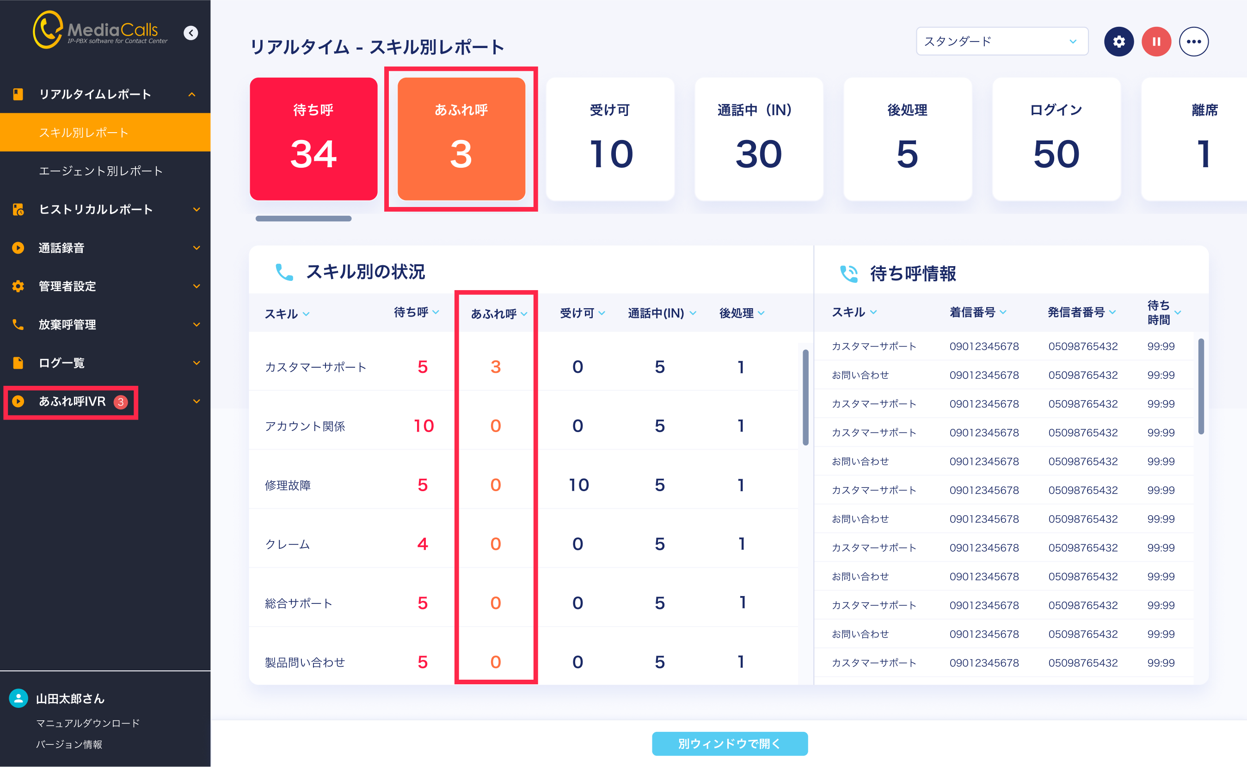Viewport: 1247px width, 767px height.
Task: Open the マニュアルダウンロード link
Action: (x=88, y=723)
